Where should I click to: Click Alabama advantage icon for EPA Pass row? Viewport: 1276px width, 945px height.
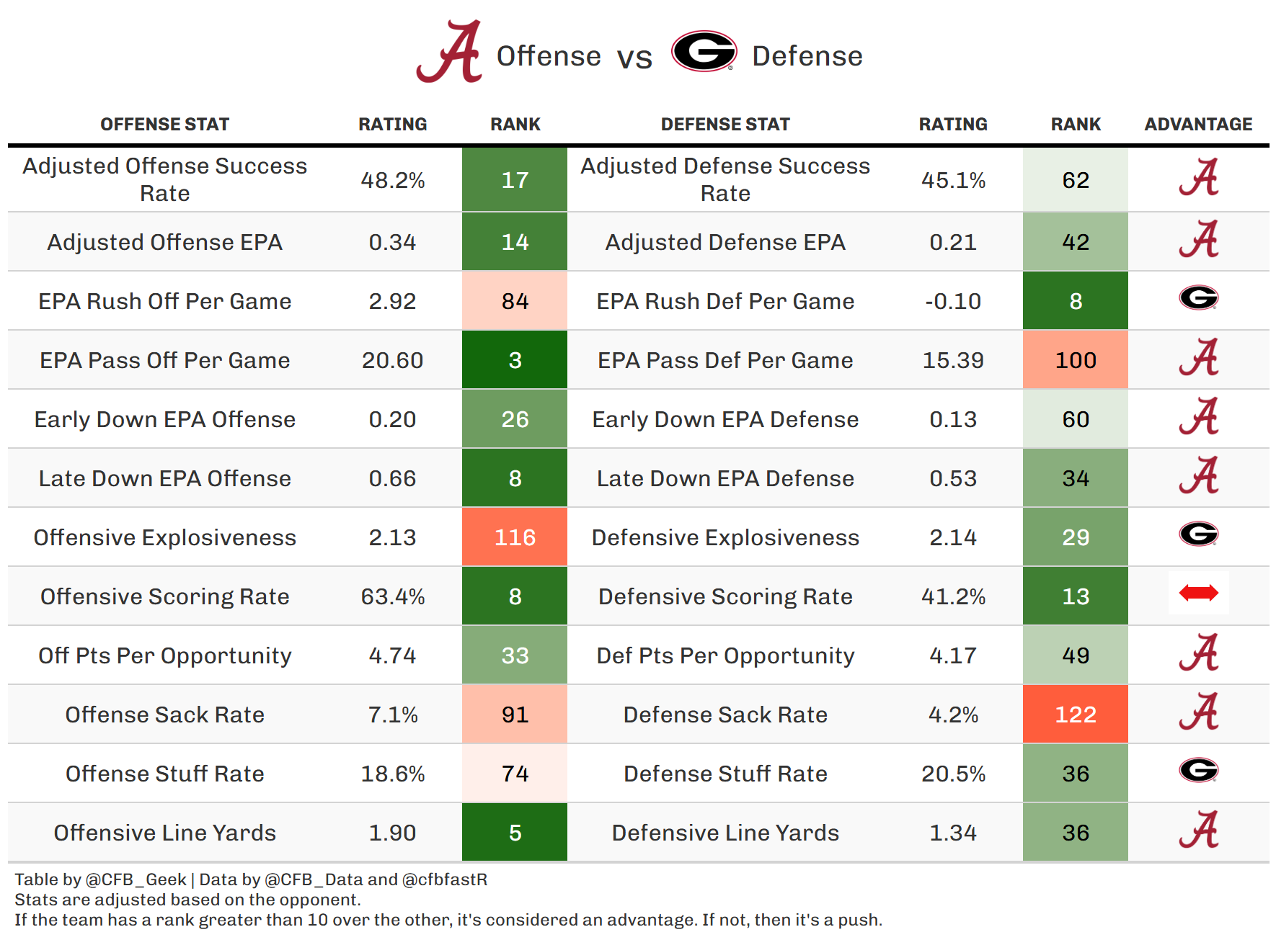click(x=1198, y=357)
